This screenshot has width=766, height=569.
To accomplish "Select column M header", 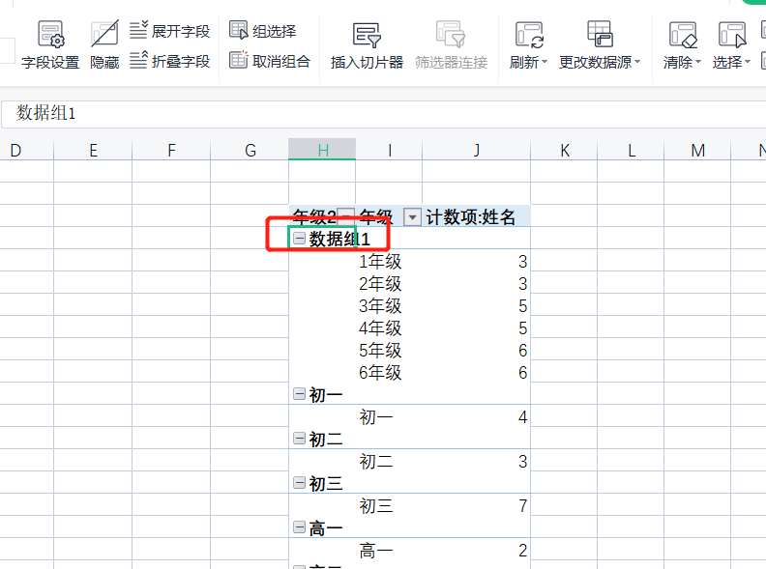I will tap(697, 150).
